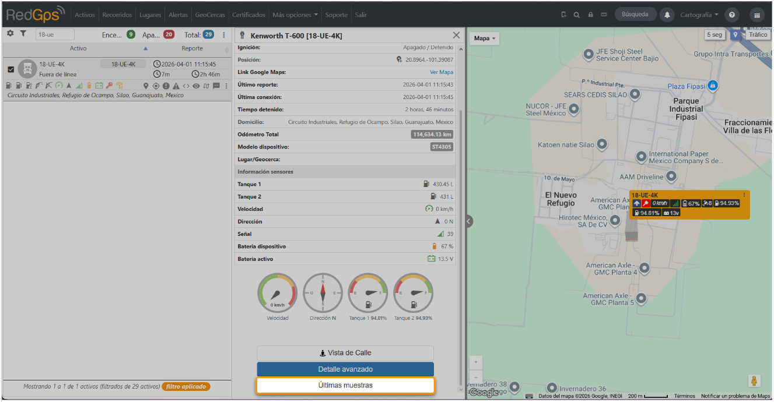Open the notifications bell
This screenshot has width=774, height=402.
pyautogui.click(x=667, y=15)
